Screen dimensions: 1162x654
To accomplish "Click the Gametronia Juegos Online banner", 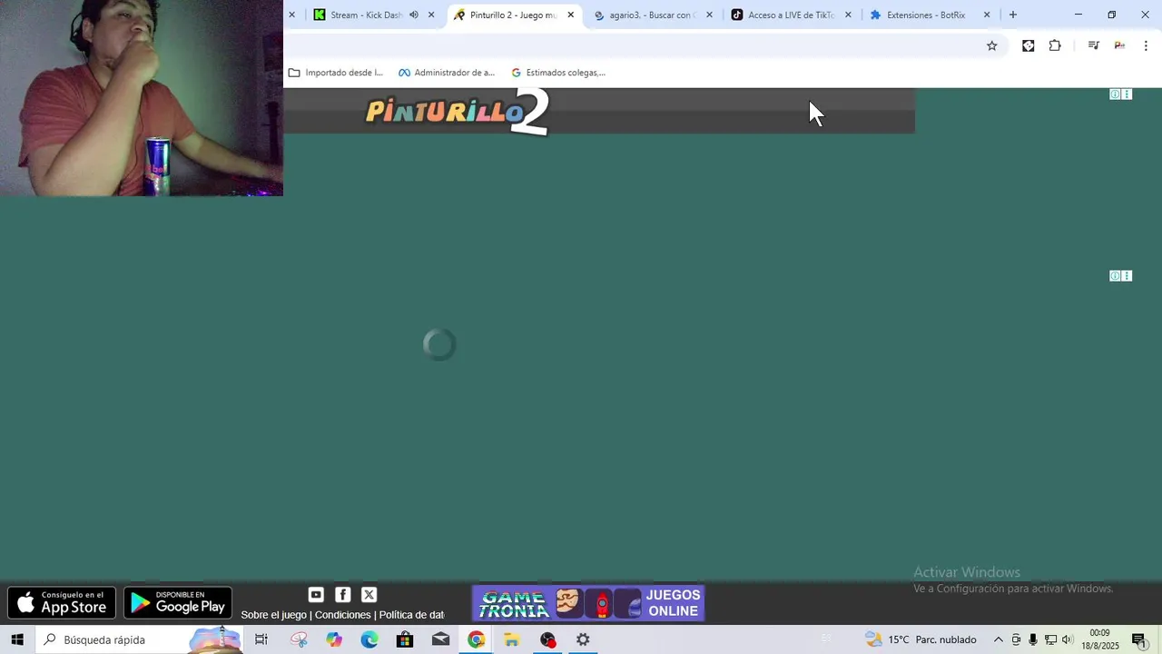I will tap(588, 603).
